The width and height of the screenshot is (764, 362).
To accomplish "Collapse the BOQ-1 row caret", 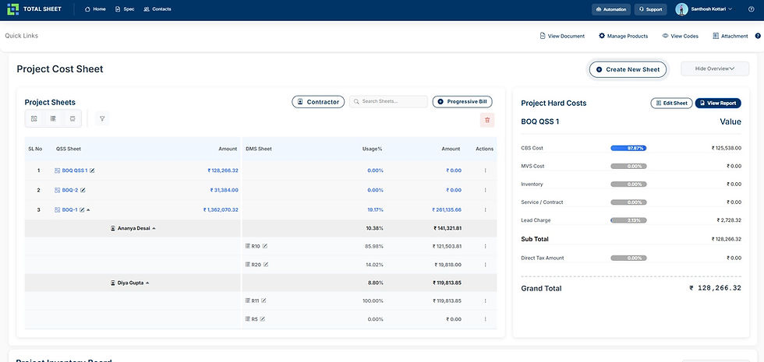I will [x=88, y=209].
